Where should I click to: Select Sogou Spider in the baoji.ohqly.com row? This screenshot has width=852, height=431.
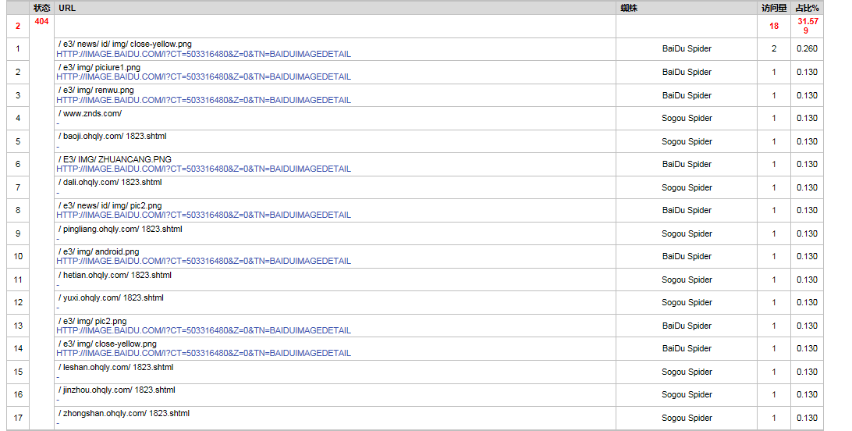click(687, 142)
